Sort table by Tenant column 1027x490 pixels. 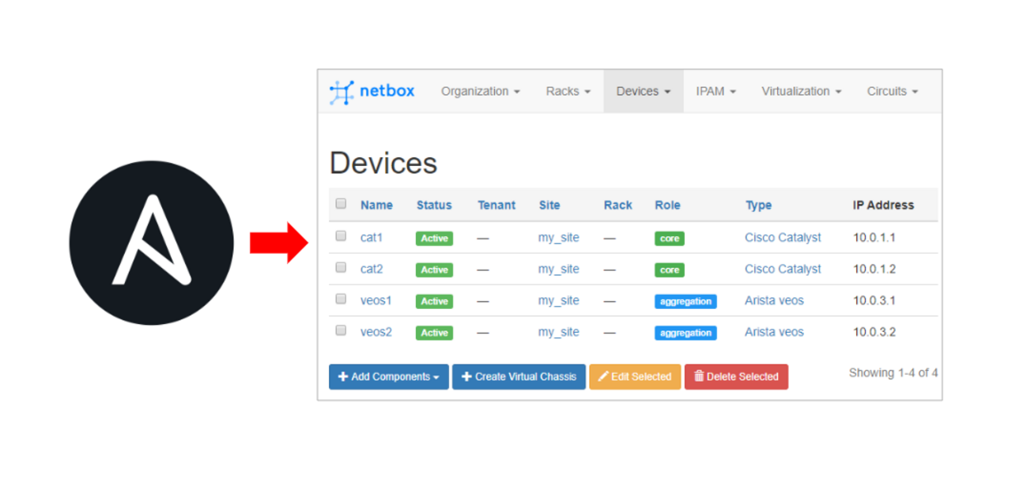497,205
